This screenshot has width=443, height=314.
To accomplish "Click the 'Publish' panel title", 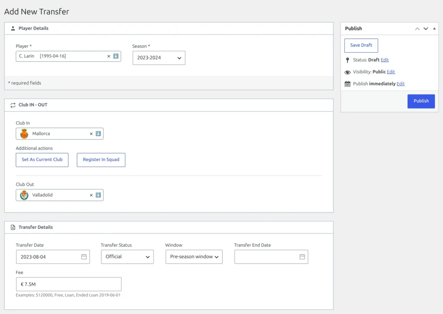I will tap(353, 29).
